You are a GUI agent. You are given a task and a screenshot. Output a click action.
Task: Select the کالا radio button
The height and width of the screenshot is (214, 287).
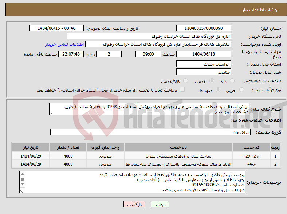click(x=232, y=81)
